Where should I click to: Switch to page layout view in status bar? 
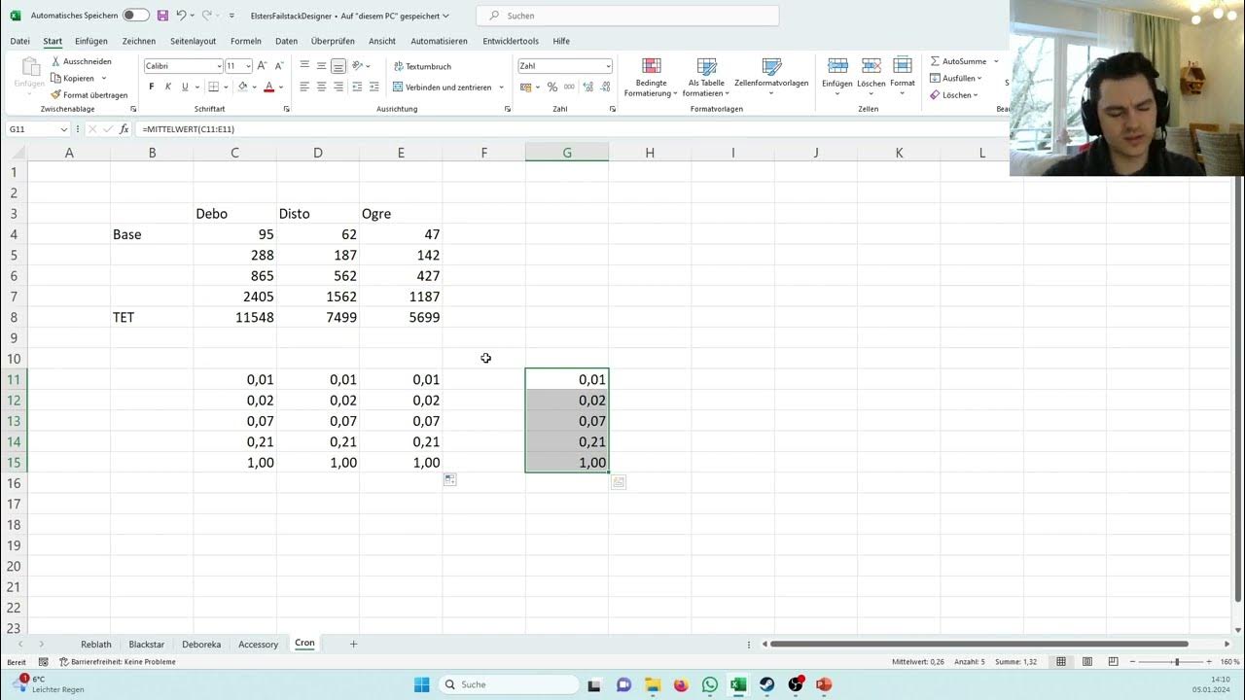(1087, 662)
